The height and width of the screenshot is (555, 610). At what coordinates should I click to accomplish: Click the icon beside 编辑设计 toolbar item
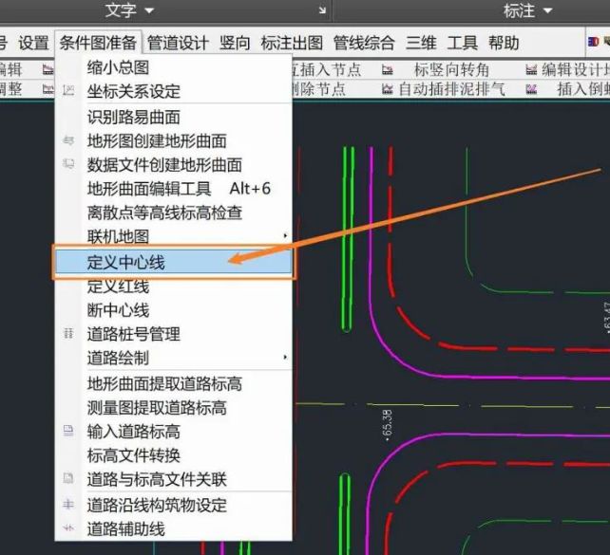[531, 70]
